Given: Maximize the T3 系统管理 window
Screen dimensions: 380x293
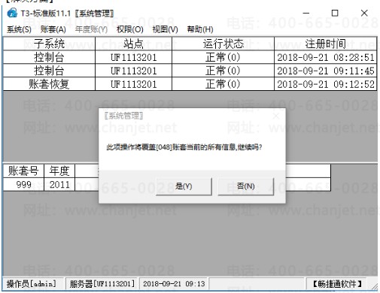Looking at the screenshot, I should 335,13.
